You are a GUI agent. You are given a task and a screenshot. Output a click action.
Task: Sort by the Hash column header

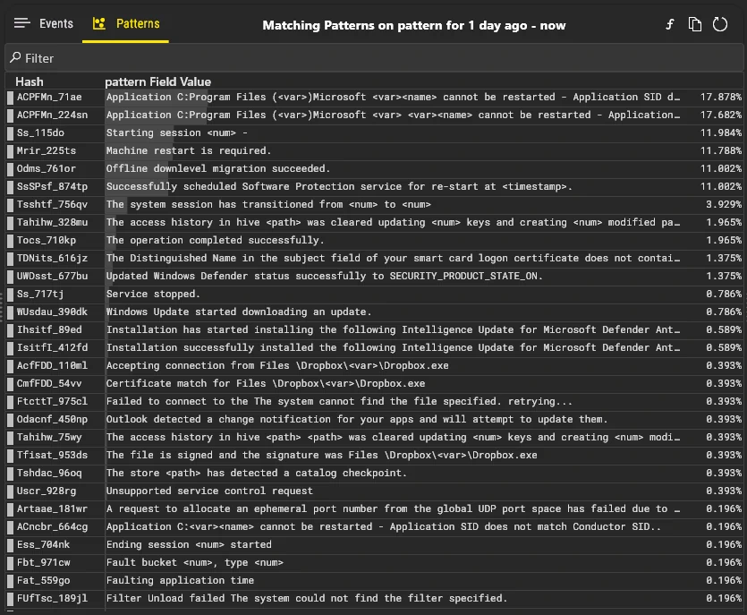pos(30,81)
